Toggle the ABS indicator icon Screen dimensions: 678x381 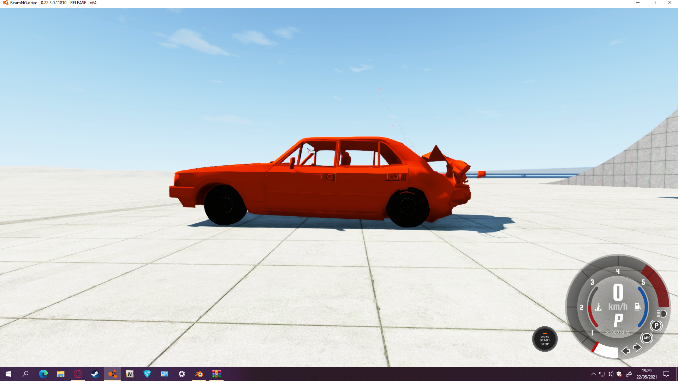(647, 338)
